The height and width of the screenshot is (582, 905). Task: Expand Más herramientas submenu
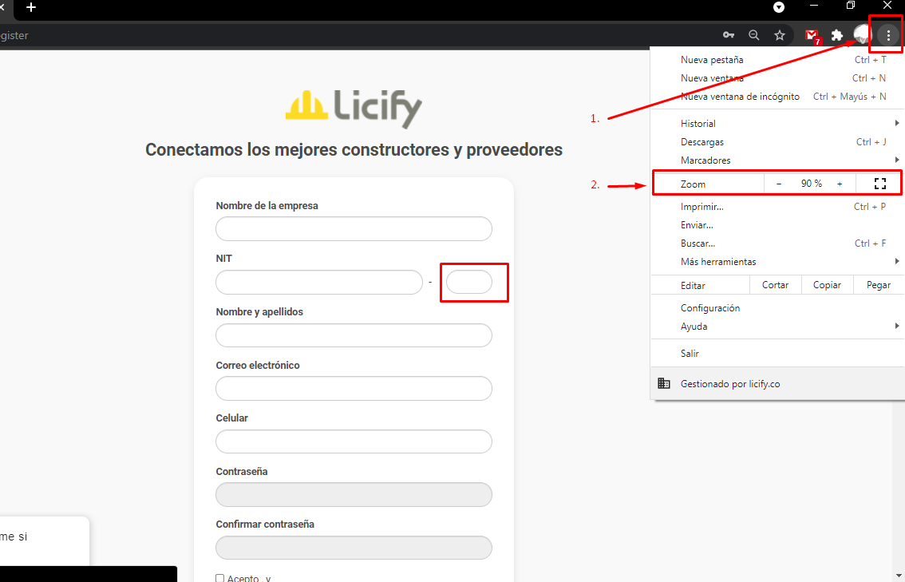[777, 262]
